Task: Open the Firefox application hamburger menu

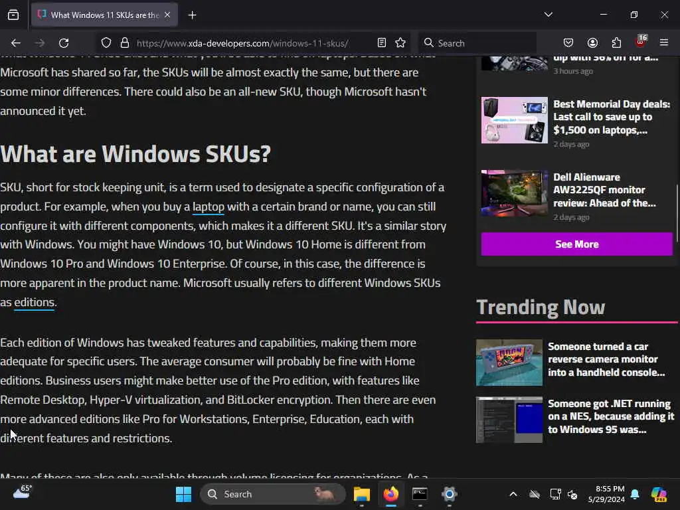Action: pos(664,42)
